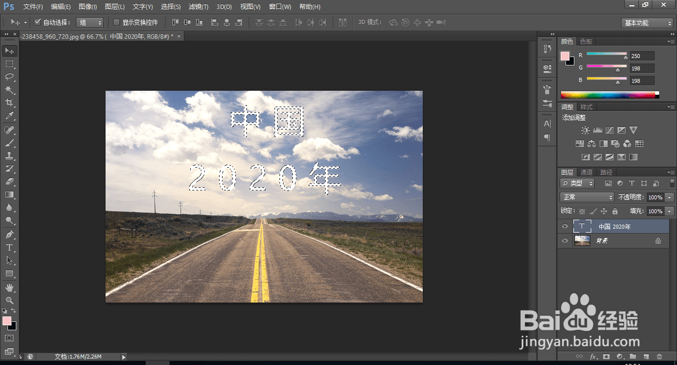Image resolution: width=677 pixels, height=365 pixels.
Task: Select the Eraser tool
Action: (x=9, y=182)
